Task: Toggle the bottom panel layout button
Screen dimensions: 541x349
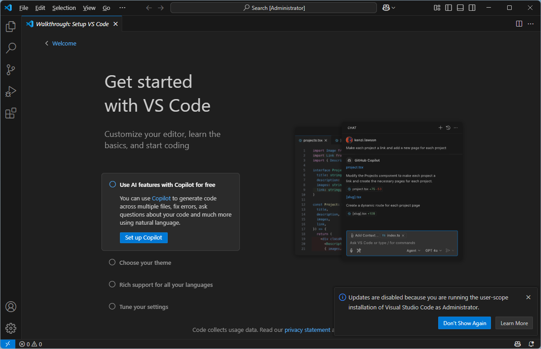Action: [460, 8]
